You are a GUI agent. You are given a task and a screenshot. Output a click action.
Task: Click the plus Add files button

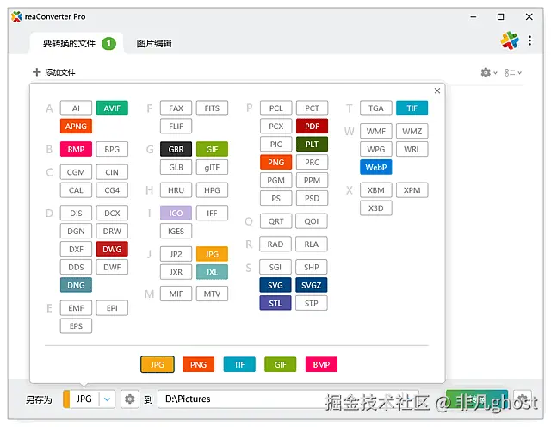[x=53, y=72]
